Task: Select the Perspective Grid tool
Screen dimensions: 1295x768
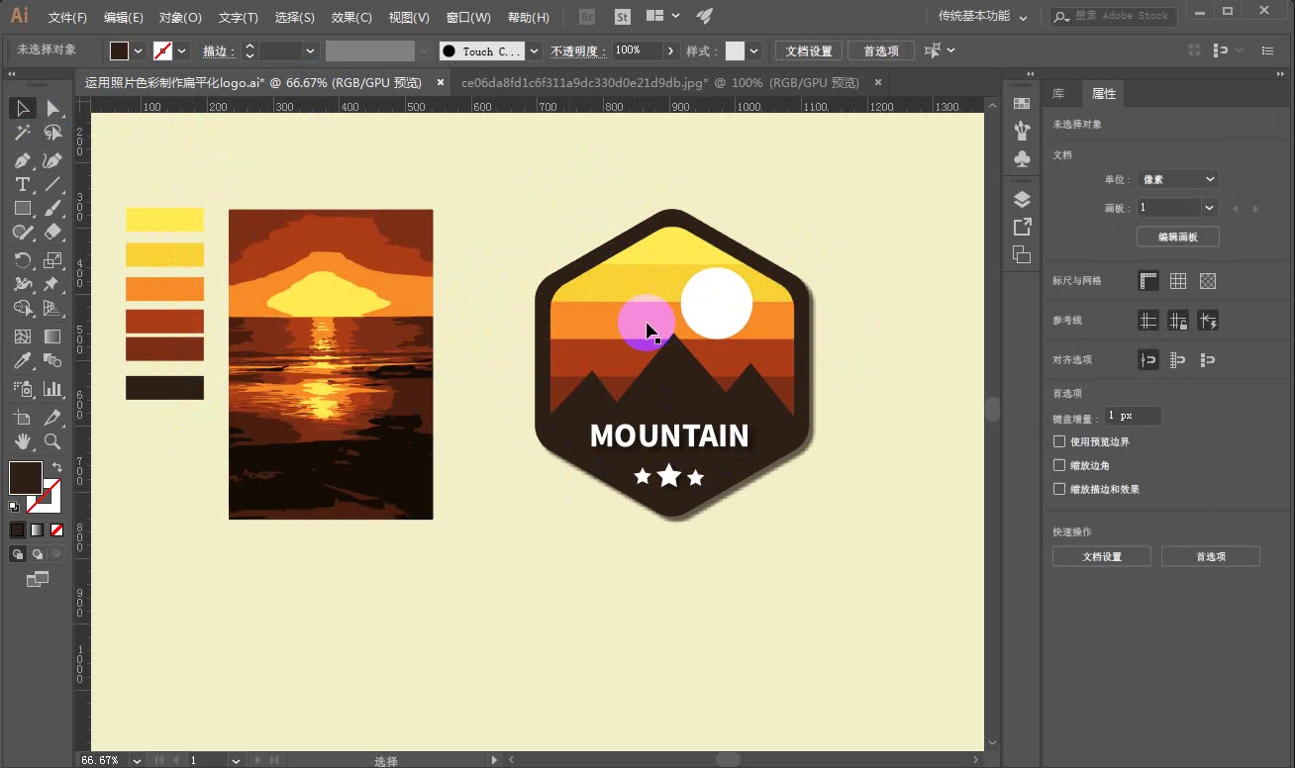Action: coord(52,308)
